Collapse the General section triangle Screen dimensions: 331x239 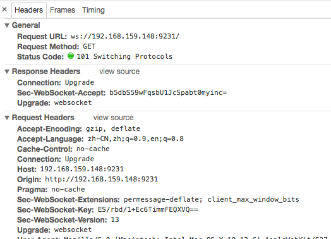[x=7, y=25]
